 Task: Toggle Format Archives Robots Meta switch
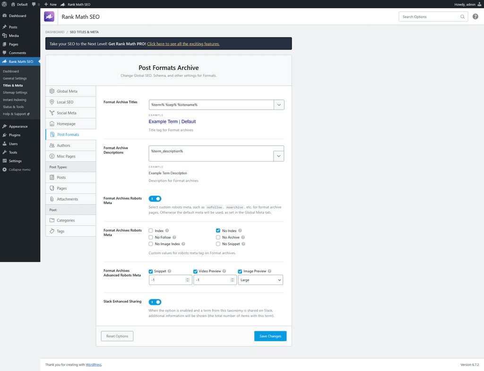pyautogui.click(x=155, y=199)
